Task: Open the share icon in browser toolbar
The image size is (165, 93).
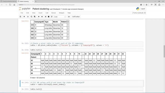Action: (x=159, y=5)
